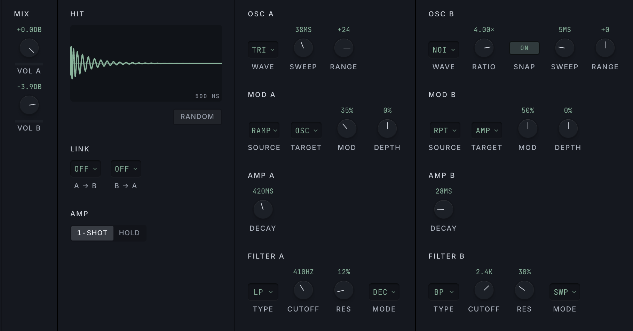This screenshot has height=331, width=633.
Task: Click the RANDOM button
Action: pyautogui.click(x=197, y=117)
